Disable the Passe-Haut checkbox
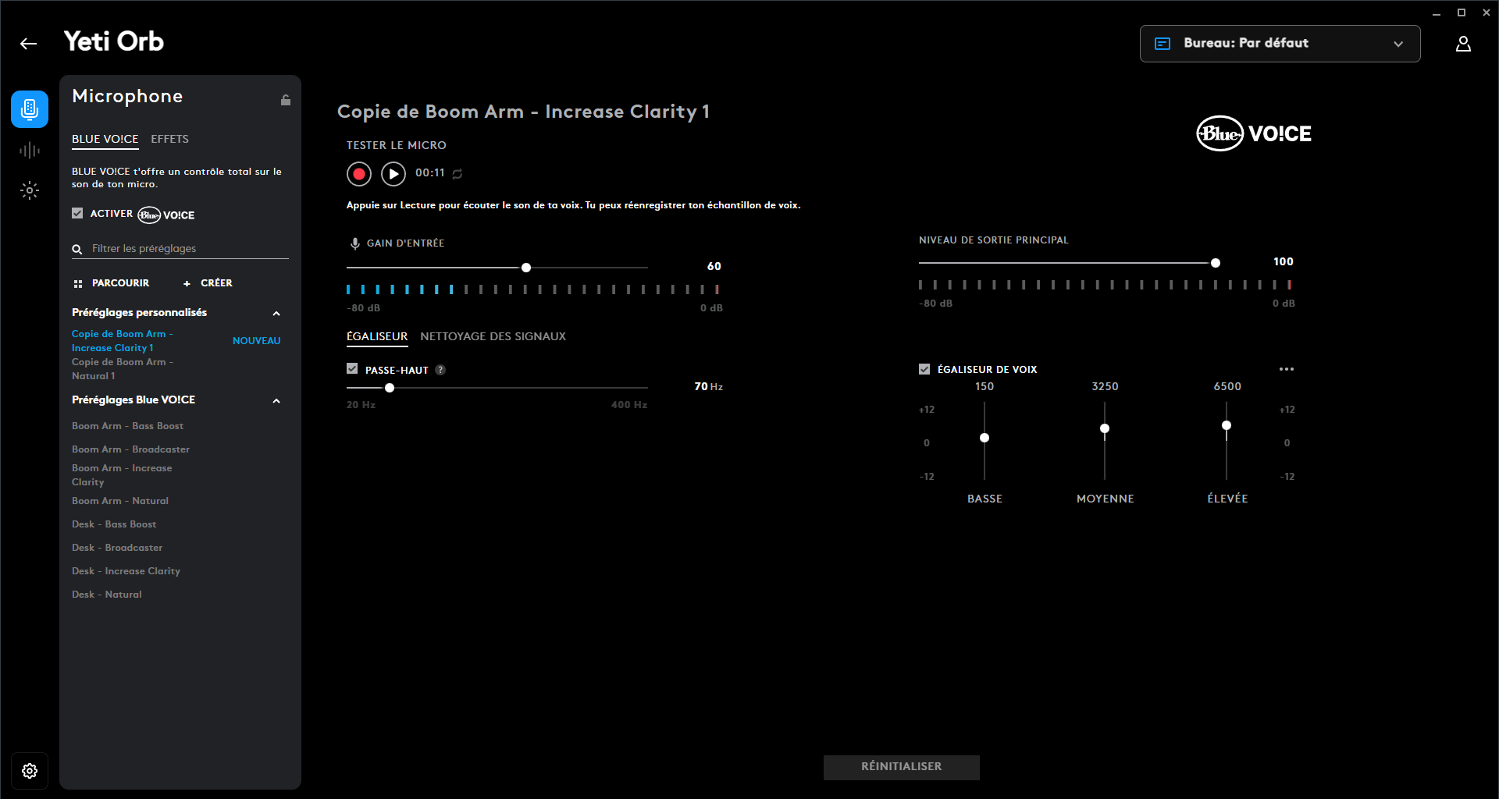Screen dimensions: 1499x799 (352, 369)
